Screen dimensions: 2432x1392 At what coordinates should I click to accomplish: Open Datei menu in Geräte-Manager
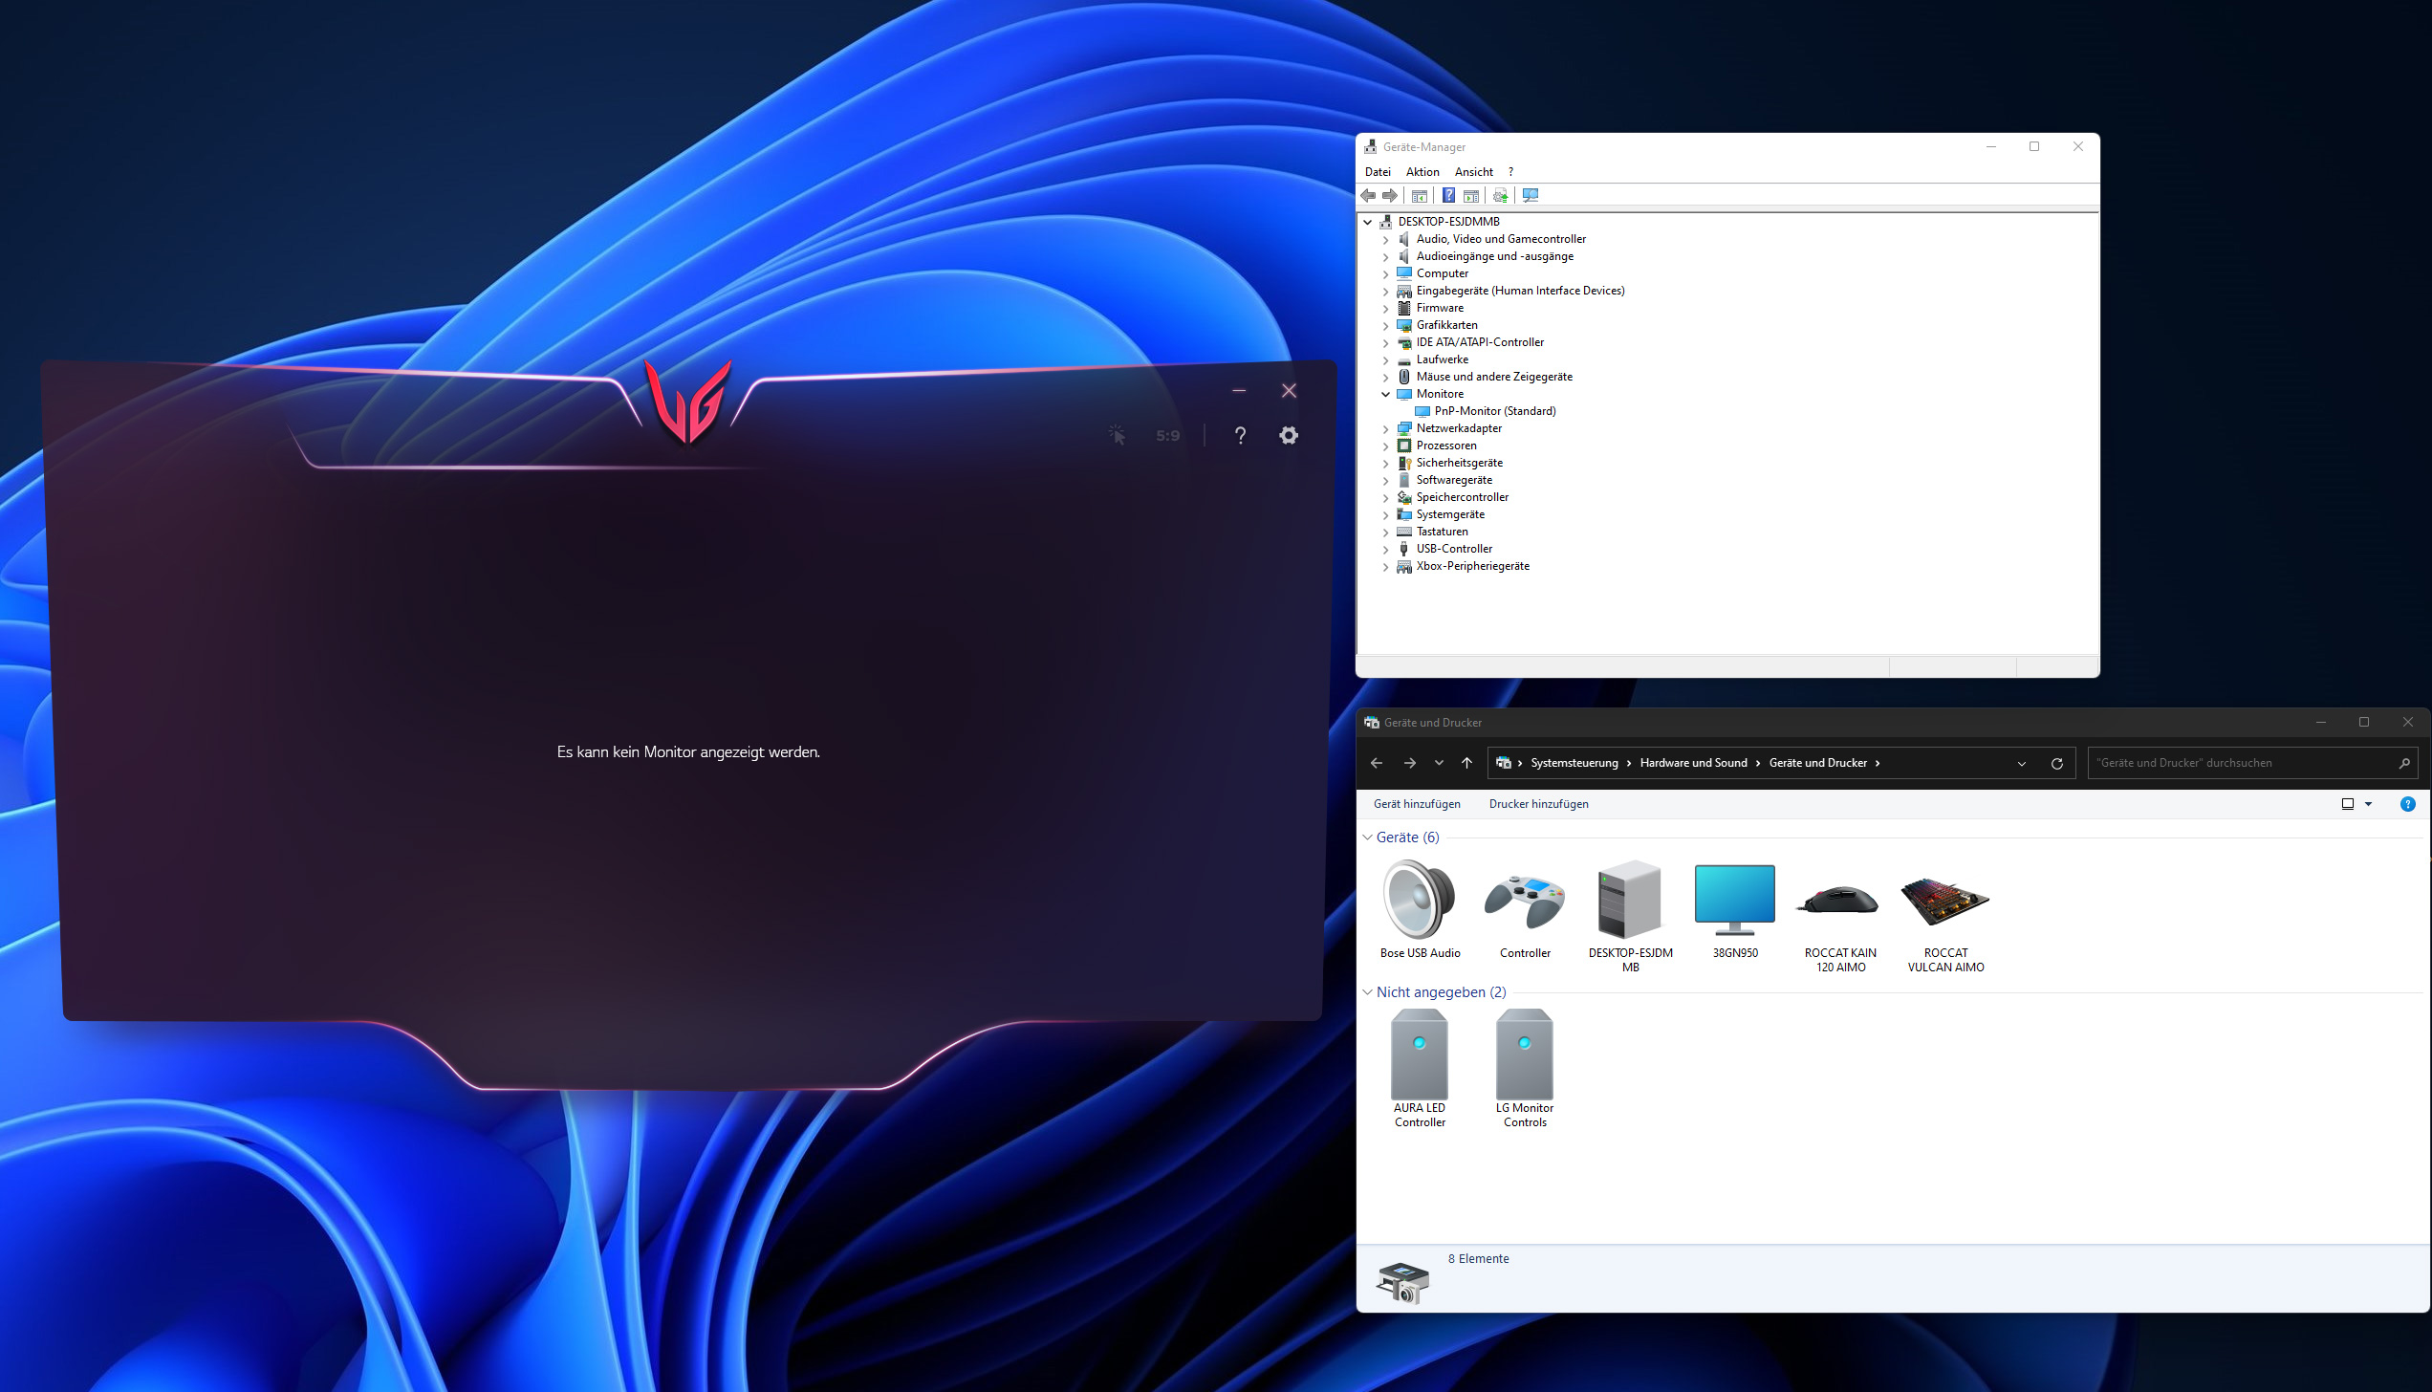point(1378,172)
